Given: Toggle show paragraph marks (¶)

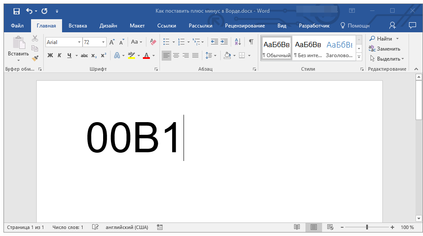Looking at the screenshot, I should pos(251,42).
